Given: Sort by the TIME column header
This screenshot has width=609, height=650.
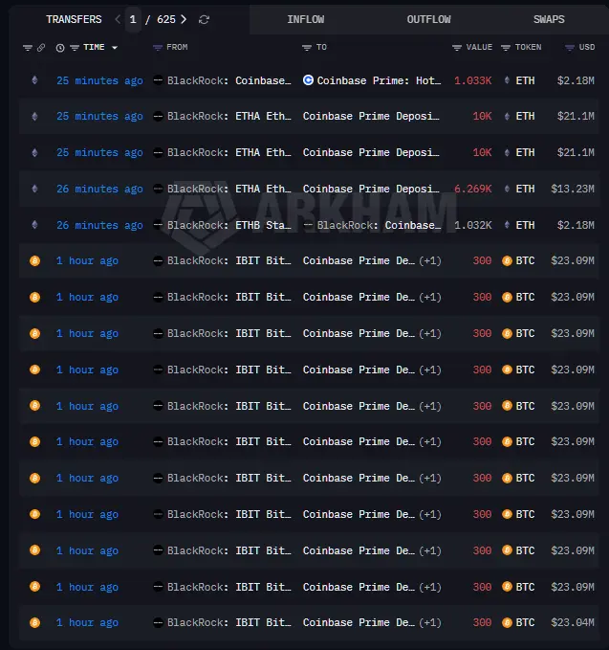Looking at the screenshot, I should tap(94, 47).
